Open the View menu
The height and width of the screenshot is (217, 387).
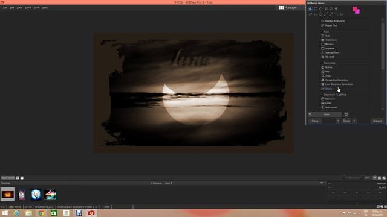(19, 8)
